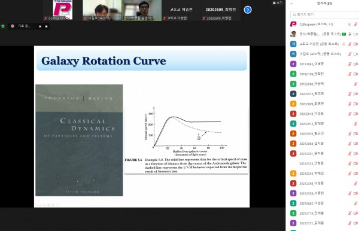Viewport: 359px width, 231px height.
Task: Pause the meeting recording
Action: 40,26
